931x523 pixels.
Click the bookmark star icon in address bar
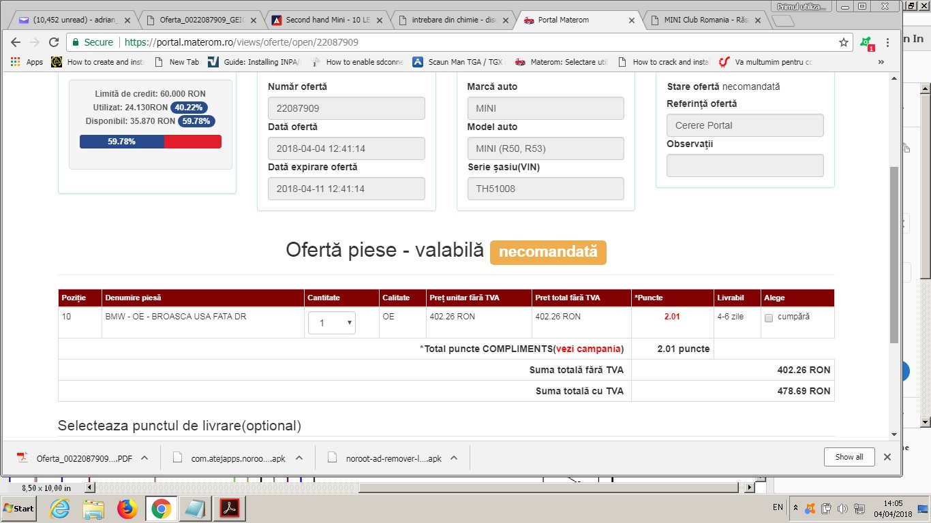843,42
